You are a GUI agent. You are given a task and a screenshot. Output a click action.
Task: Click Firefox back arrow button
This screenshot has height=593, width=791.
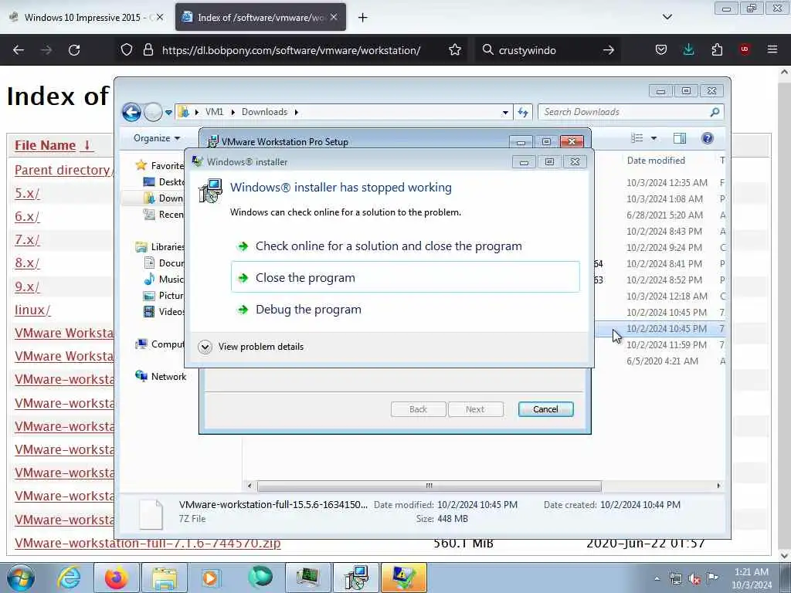coord(19,50)
